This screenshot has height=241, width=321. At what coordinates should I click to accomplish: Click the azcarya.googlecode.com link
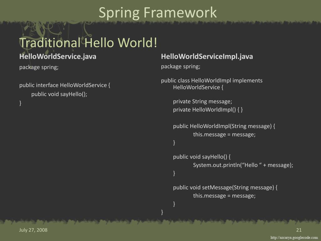pos(294,238)
